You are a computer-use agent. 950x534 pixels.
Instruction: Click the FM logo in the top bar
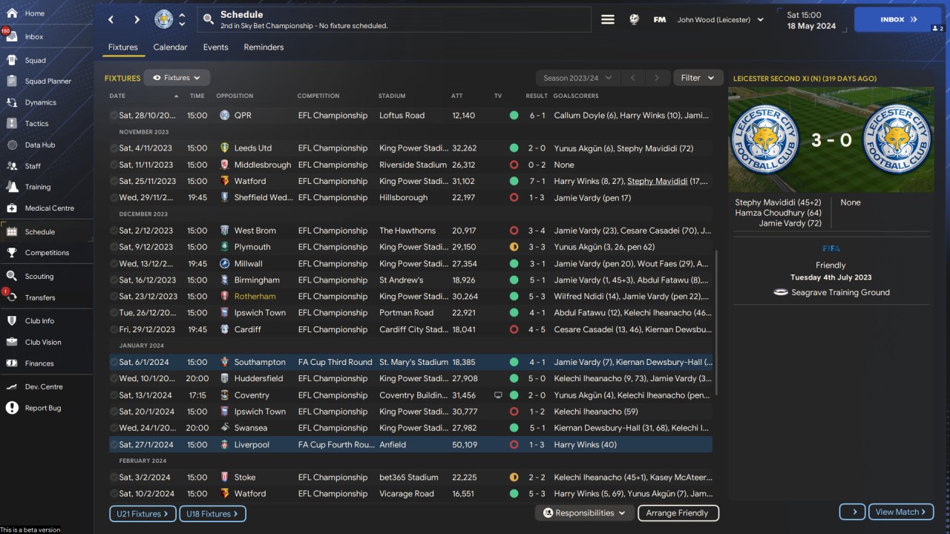click(659, 20)
